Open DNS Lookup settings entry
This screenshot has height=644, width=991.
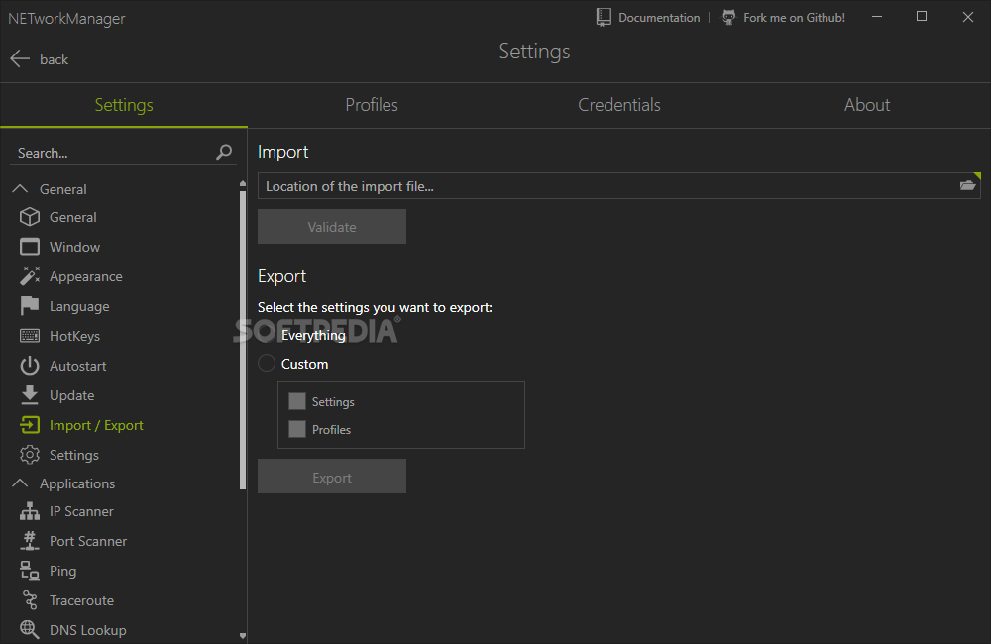click(x=88, y=631)
